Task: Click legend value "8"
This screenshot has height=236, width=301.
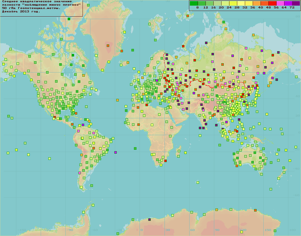Action: click(198, 8)
